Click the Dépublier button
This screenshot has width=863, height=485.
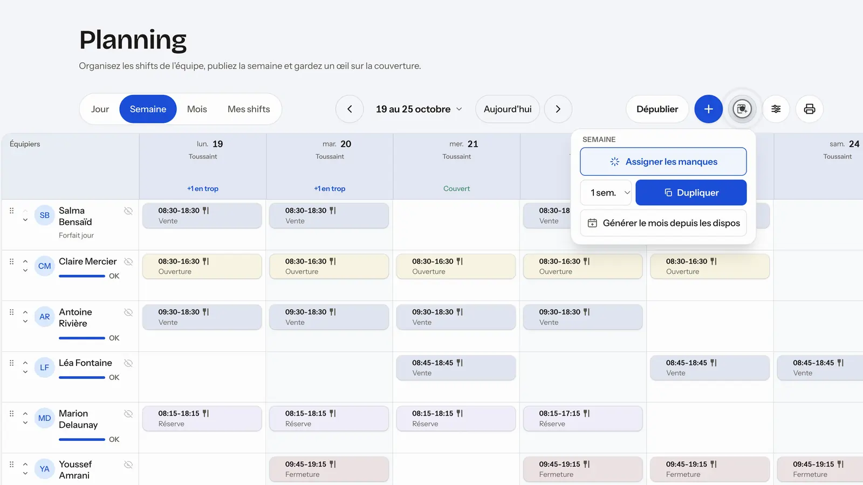click(x=657, y=109)
